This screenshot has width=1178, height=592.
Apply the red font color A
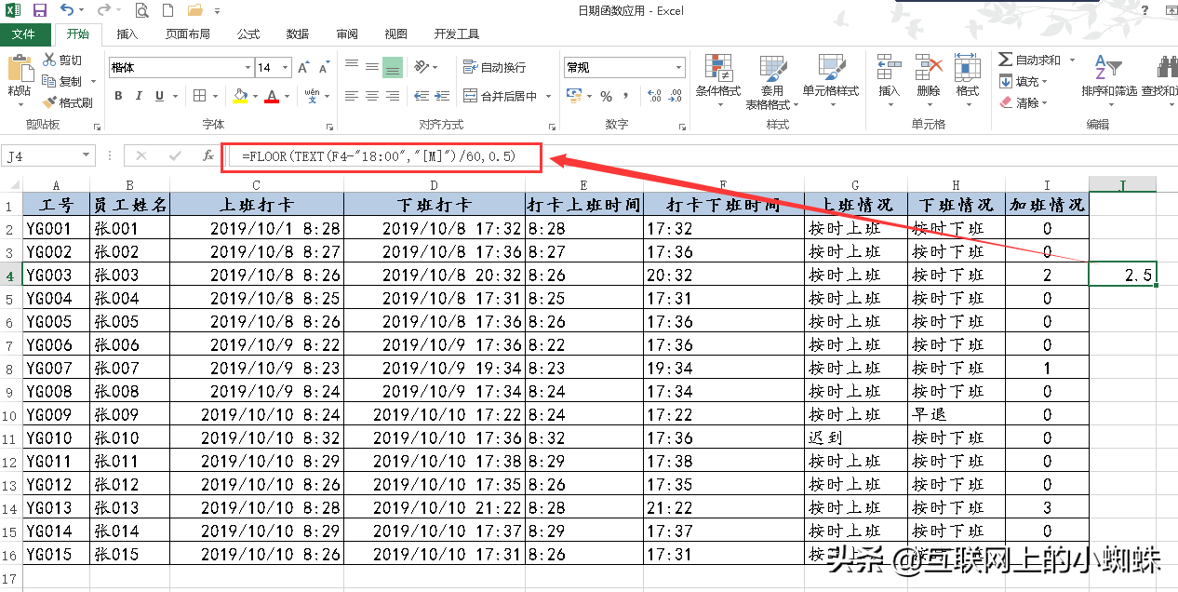(272, 96)
